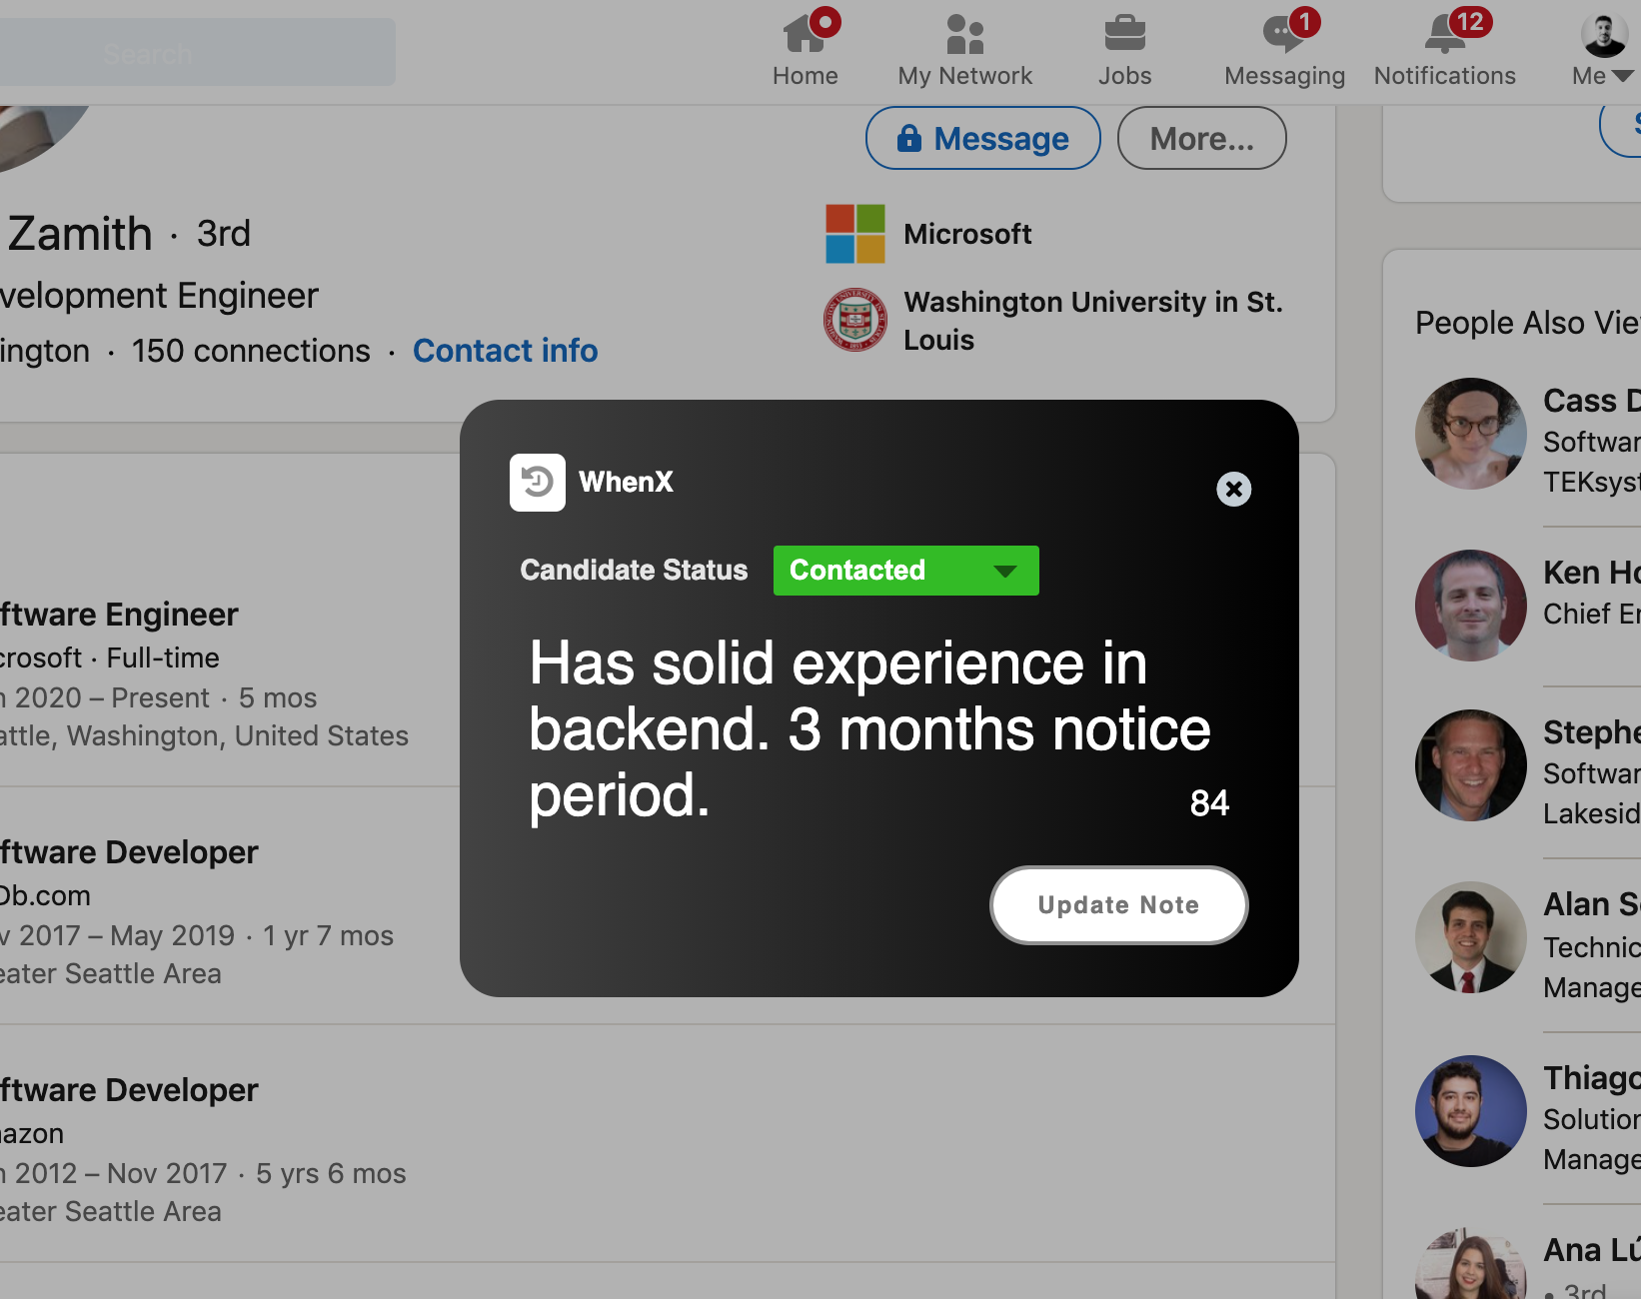The height and width of the screenshot is (1299, 1641).
Task: Click the '150 connections' text
Action: pyautogui.click(x=251, y=351)
